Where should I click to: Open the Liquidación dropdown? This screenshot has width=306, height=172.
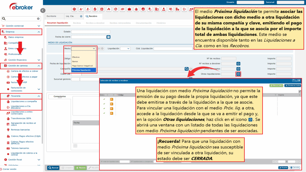[x=125, y=48]
